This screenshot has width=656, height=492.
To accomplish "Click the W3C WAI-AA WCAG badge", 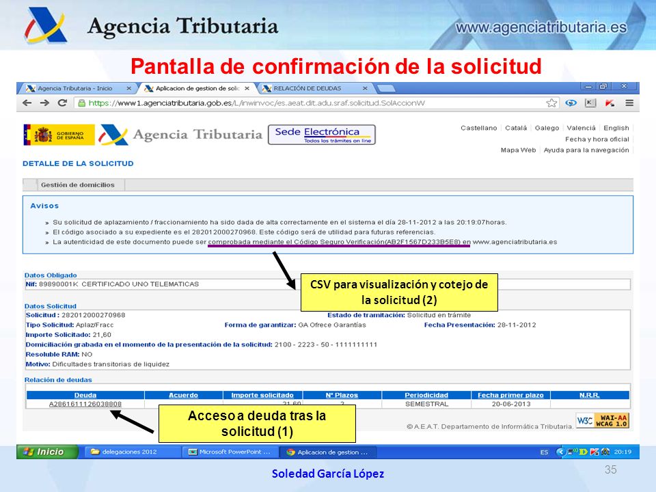I will click(603, 420).
